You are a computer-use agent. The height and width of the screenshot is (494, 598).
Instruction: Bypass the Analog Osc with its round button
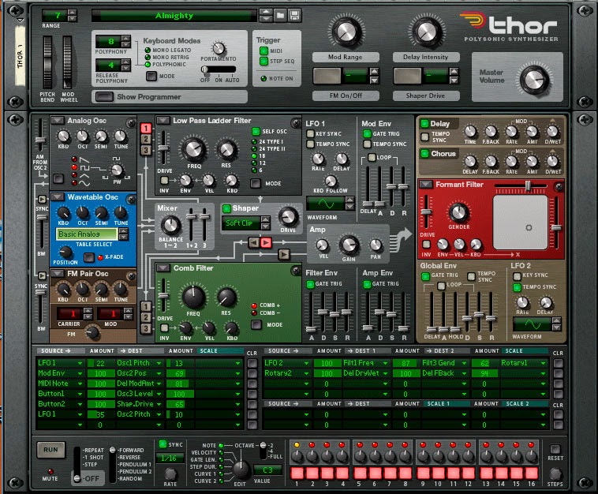pyautogui.click(x=131, y=123)
